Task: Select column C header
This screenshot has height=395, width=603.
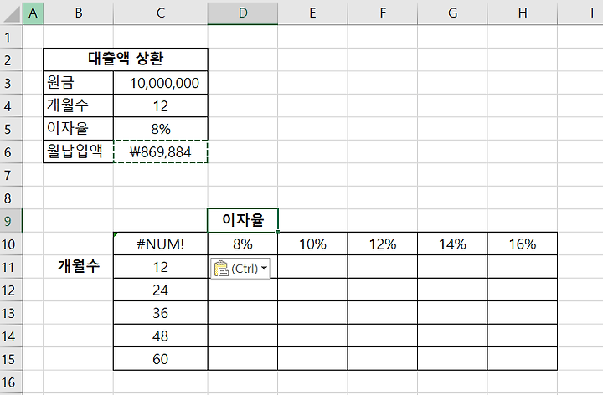Action: [x=160, y=13]
